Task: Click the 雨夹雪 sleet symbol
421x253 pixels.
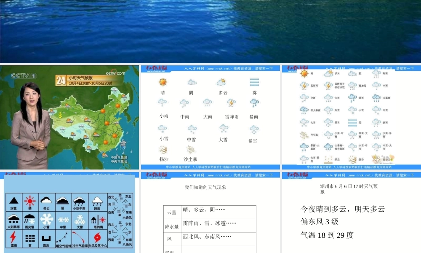Action: coord(29,219)
